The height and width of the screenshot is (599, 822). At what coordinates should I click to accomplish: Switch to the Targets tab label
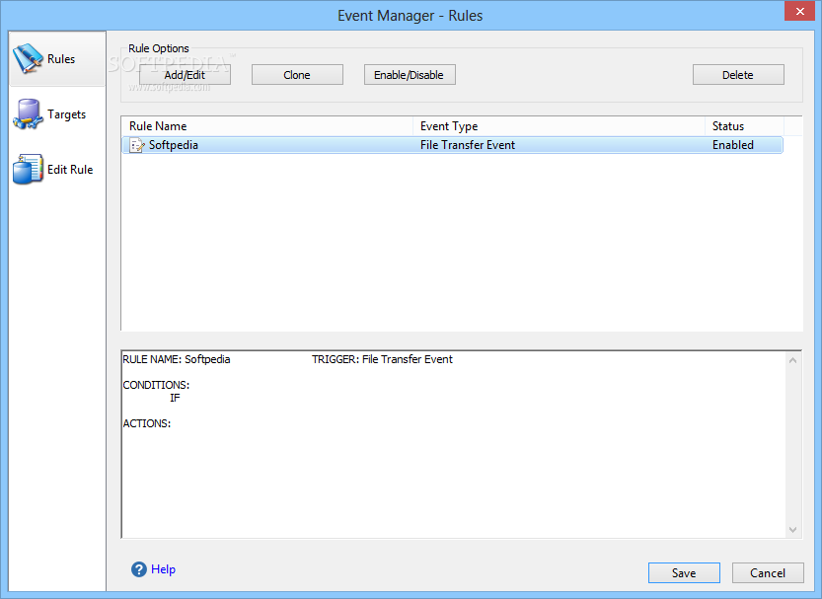[x=66, y=114]
